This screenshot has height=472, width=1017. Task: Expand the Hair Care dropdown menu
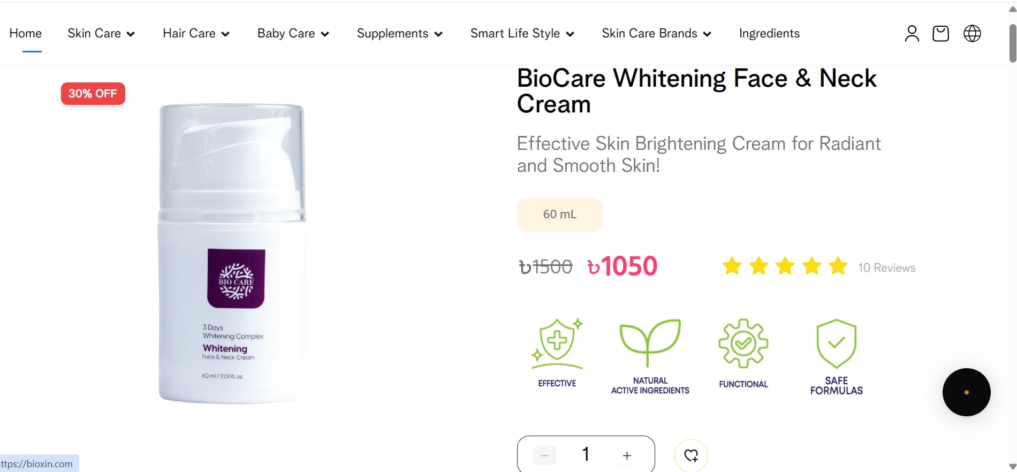(196, 34)
